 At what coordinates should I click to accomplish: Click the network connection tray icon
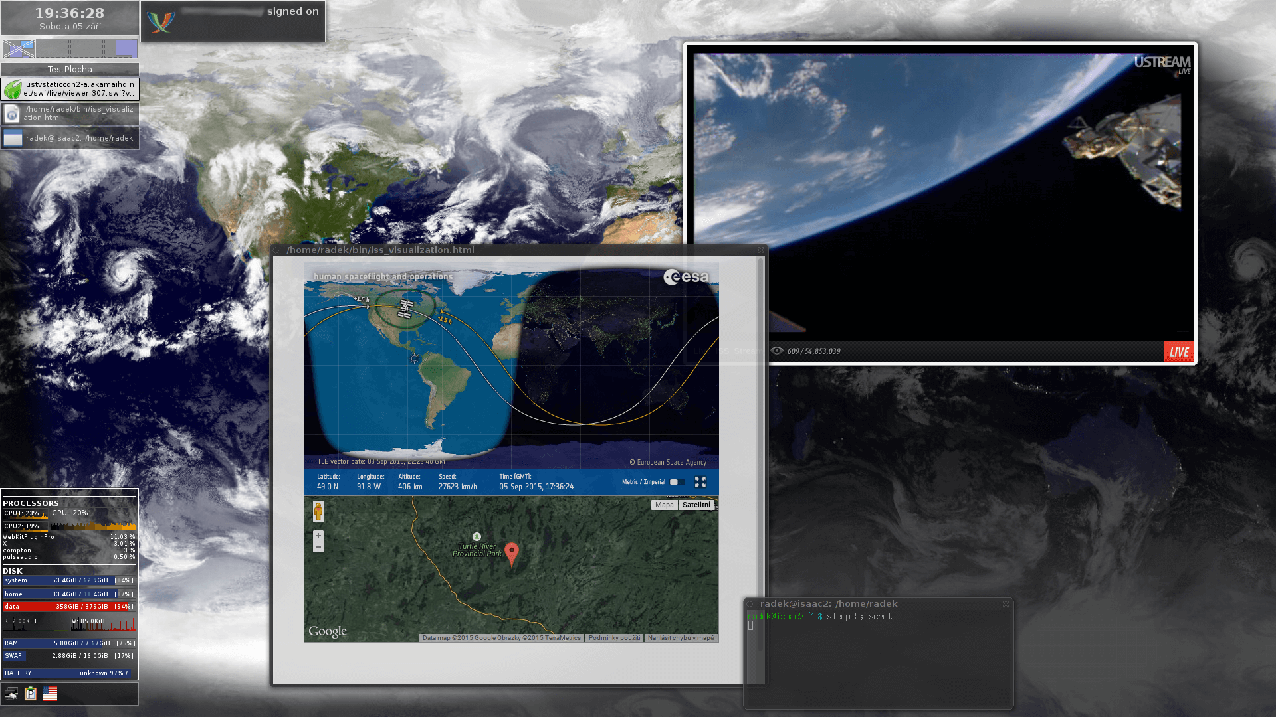click(x=11, y=694)
